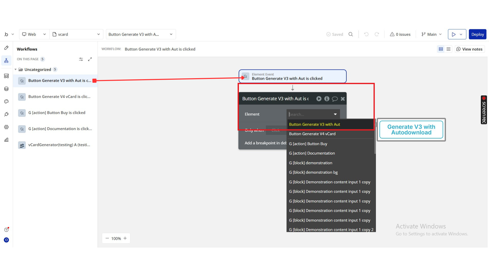Open the Design tab pencil icon
The image size is (489, 275).
tap(6, 48)
